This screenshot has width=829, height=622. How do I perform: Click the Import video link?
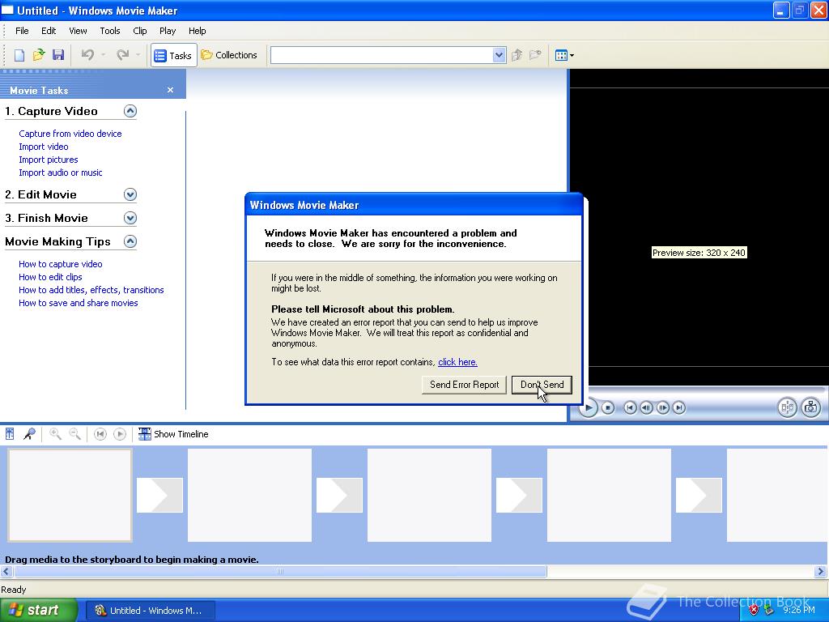[44, 147]
